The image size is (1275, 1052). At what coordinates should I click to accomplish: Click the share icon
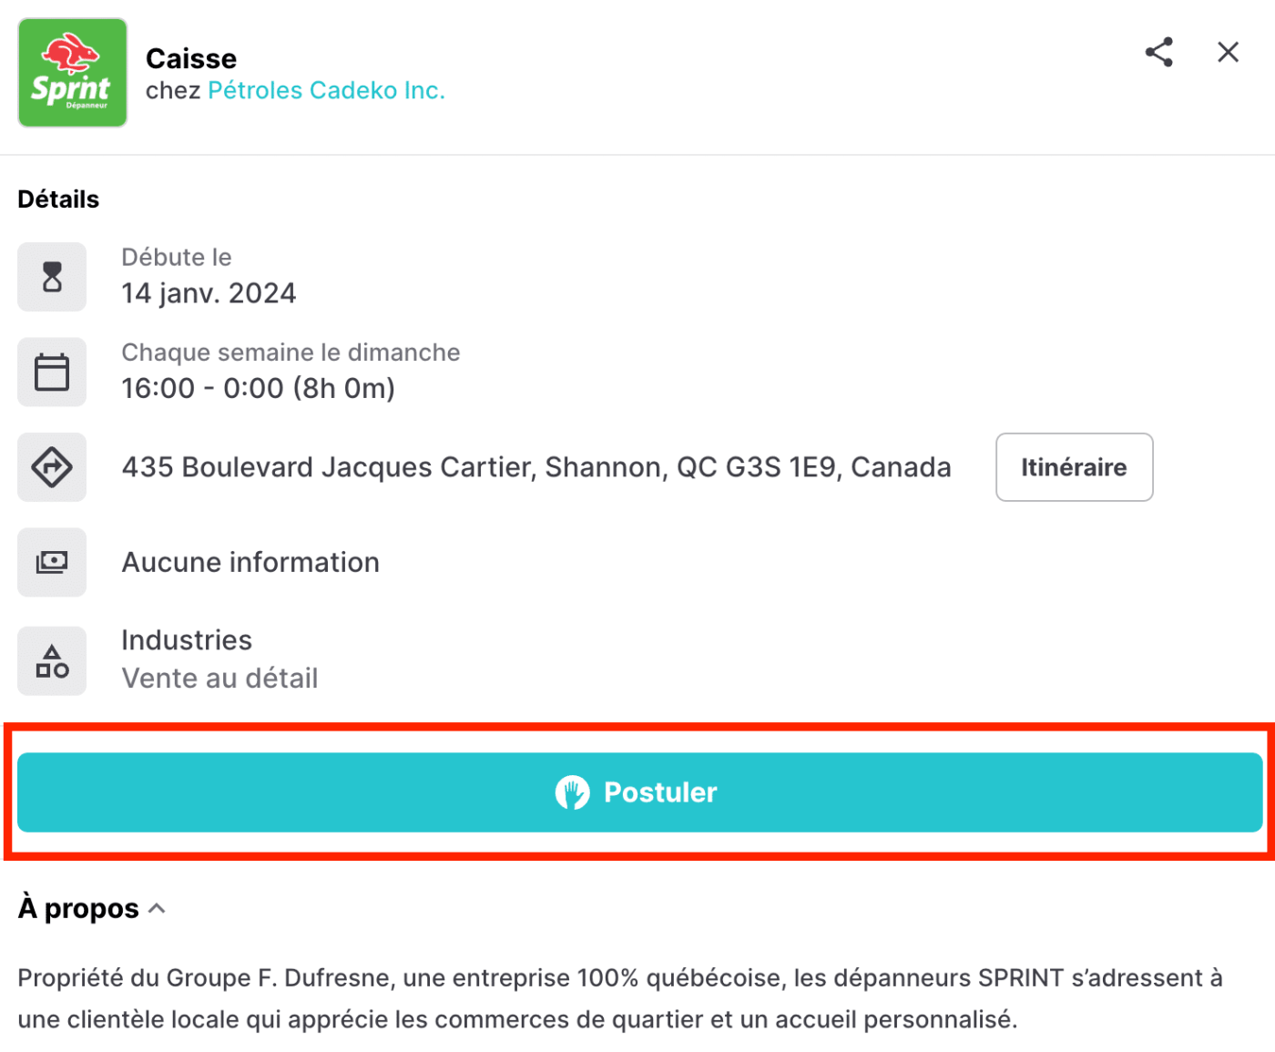click(x=1158, y=52)
